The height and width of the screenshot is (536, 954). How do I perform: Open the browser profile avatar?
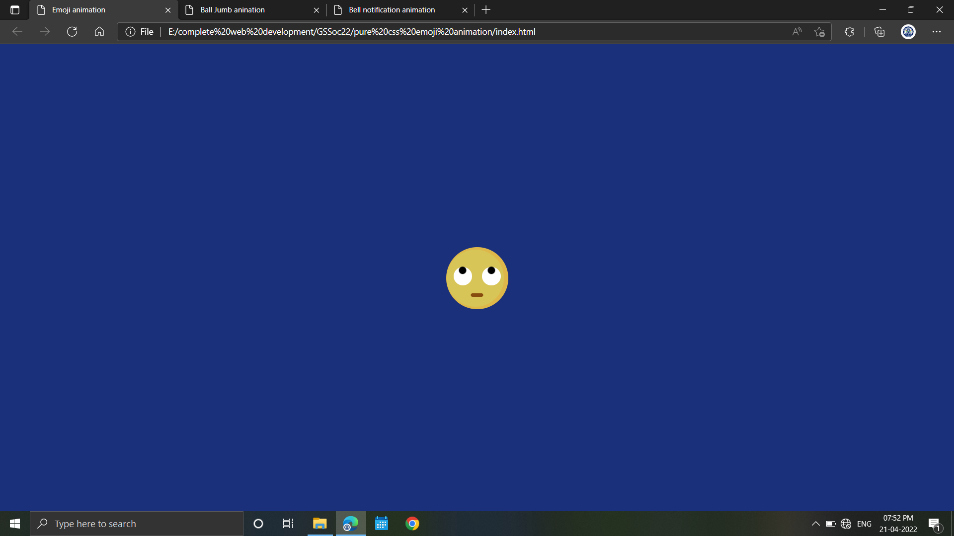pyautogui.click(x=908, y=31)
